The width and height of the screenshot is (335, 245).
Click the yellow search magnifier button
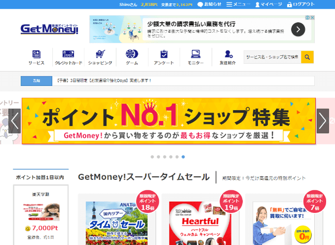[x=307, y=57]
